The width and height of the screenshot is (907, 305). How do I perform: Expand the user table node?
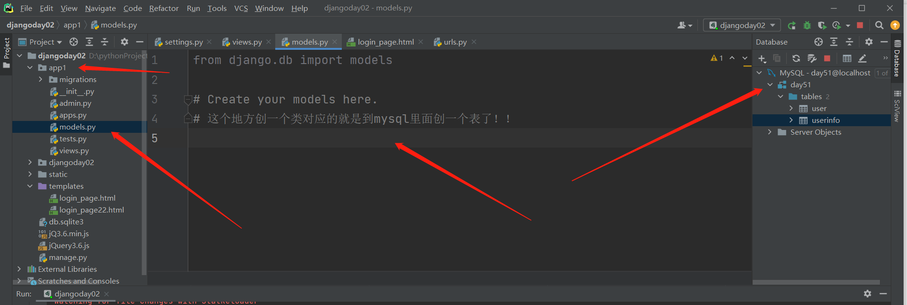791,108
